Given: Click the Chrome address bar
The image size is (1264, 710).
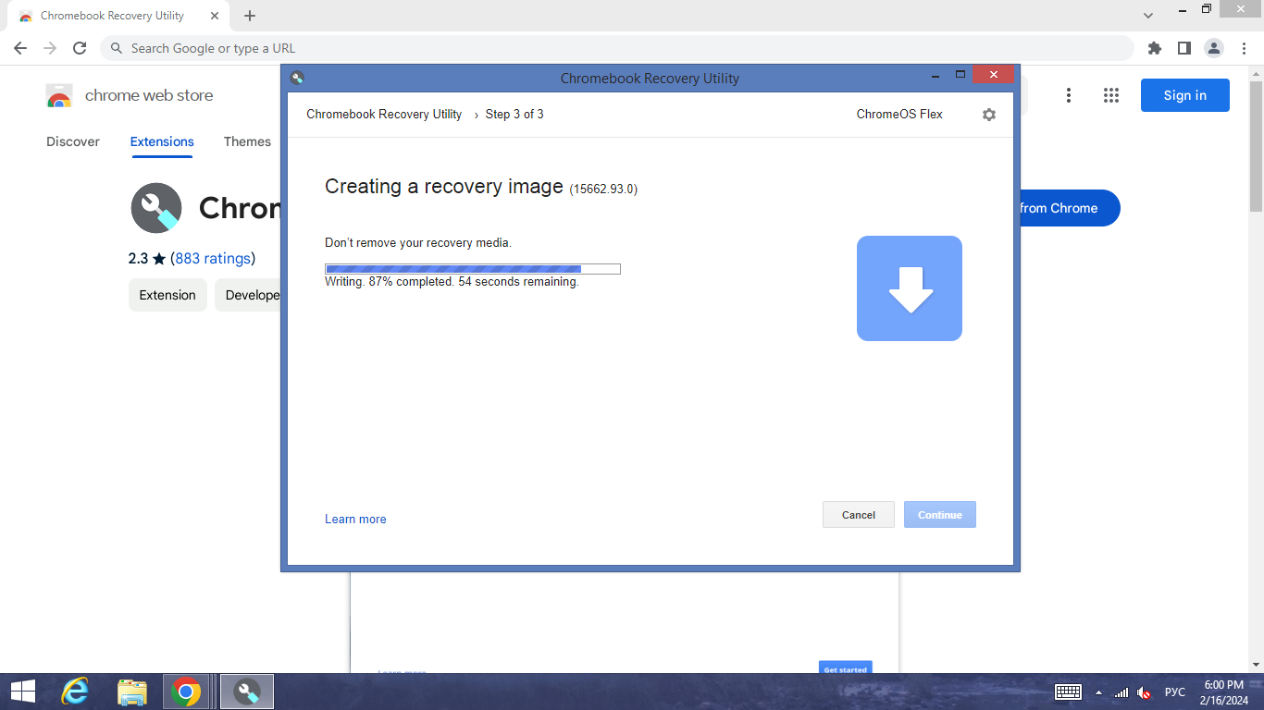Looking at the screenshot, I should 616,48.
